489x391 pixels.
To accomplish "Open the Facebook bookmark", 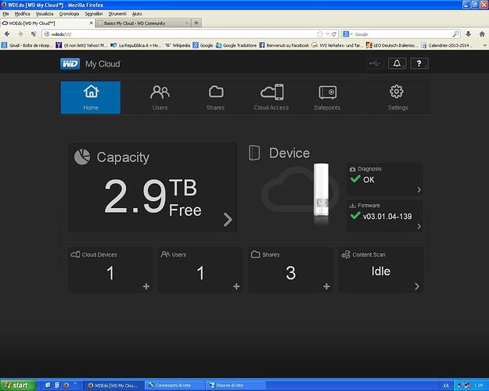I will 284,45.
